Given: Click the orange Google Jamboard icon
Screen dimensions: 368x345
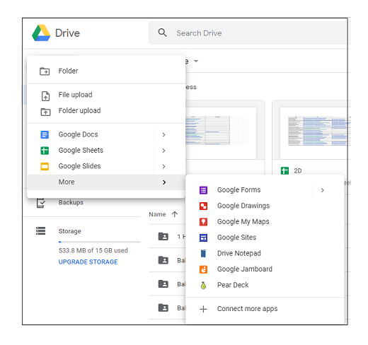Looking at the screenshot, I should click(203, 269).
